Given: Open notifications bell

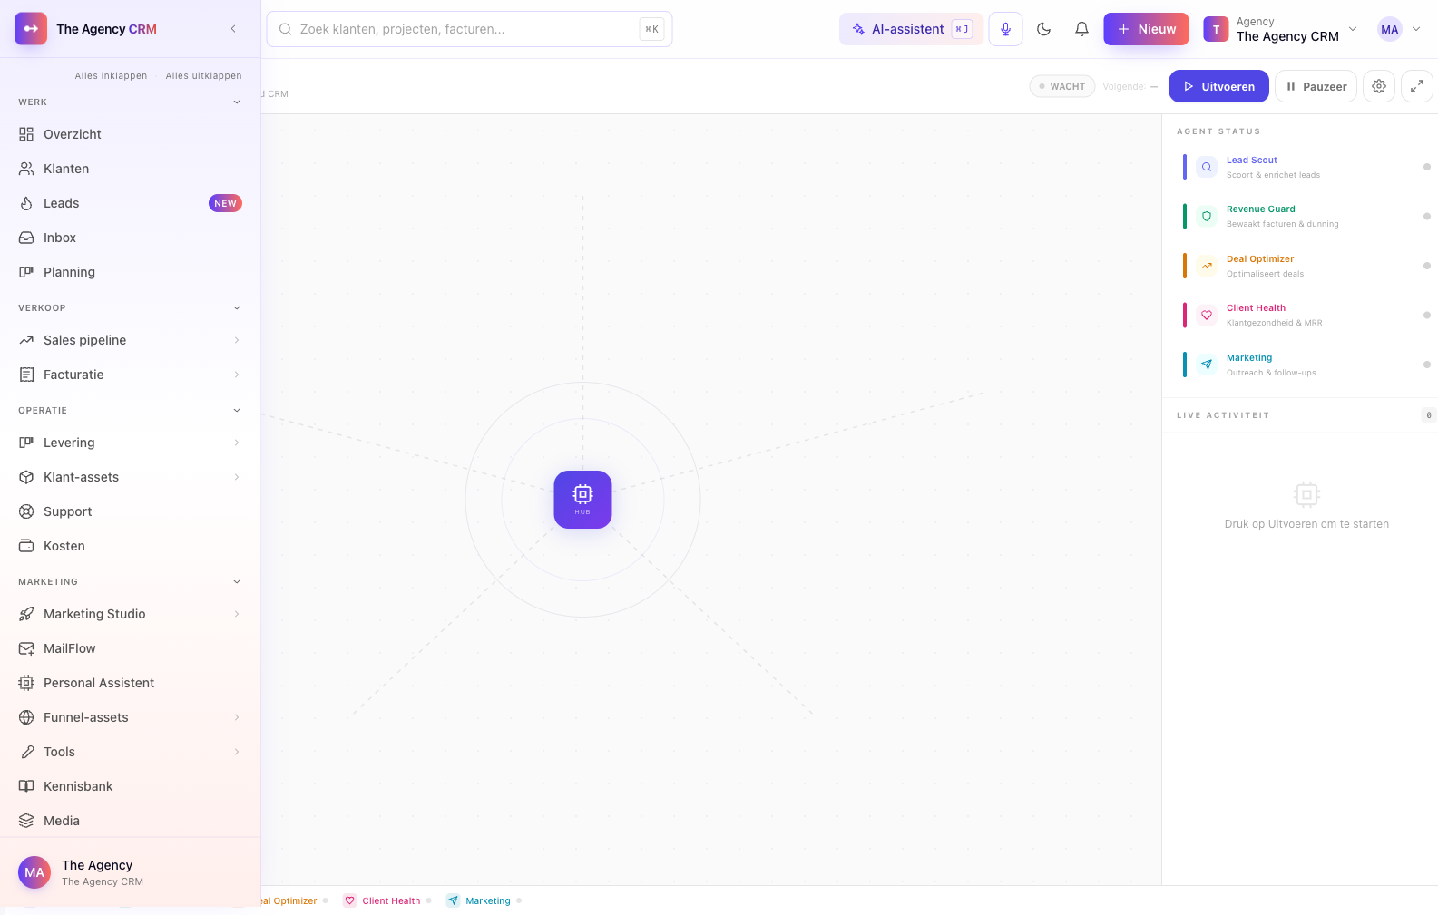Looking at the screenshot, I should click(1081, 29).
